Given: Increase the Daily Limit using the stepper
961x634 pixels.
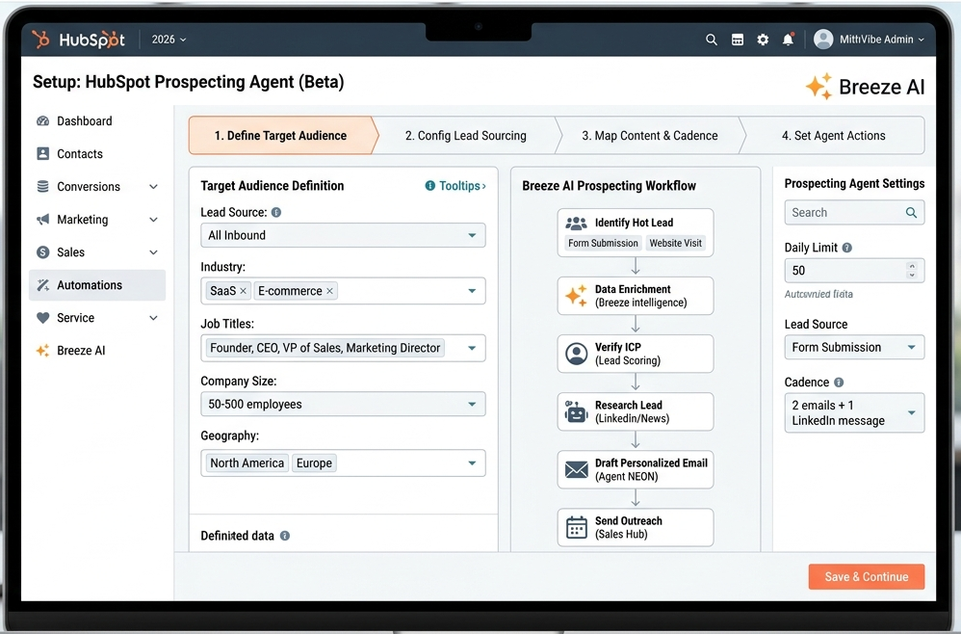Looking at the screenshot, I should 913,265.
